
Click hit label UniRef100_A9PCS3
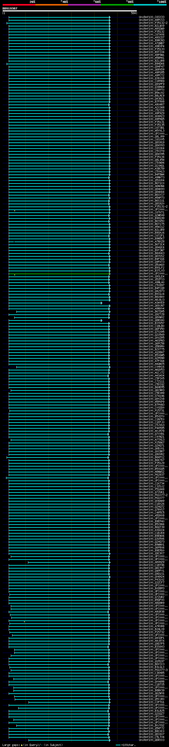152,20
